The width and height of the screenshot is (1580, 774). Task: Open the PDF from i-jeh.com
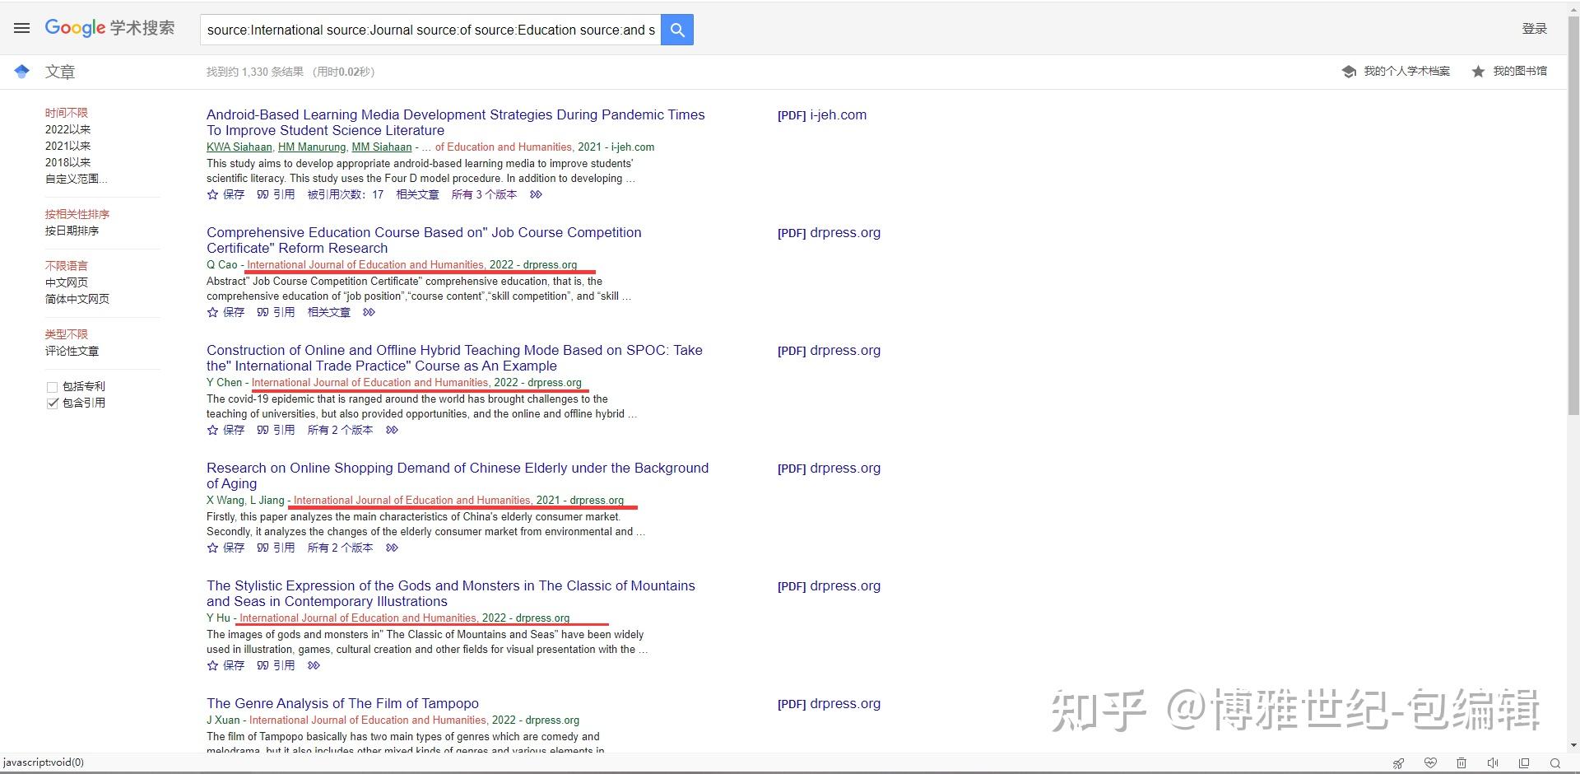point(821,115)
